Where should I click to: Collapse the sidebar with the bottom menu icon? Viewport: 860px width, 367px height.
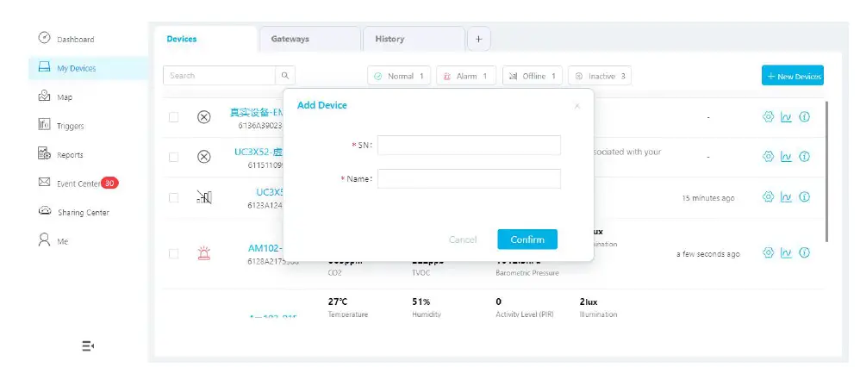coord(88,345)
